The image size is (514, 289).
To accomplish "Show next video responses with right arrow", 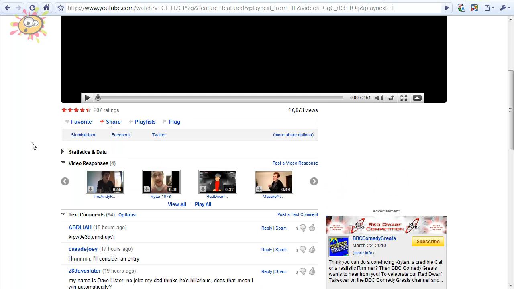I will point(314,181).
